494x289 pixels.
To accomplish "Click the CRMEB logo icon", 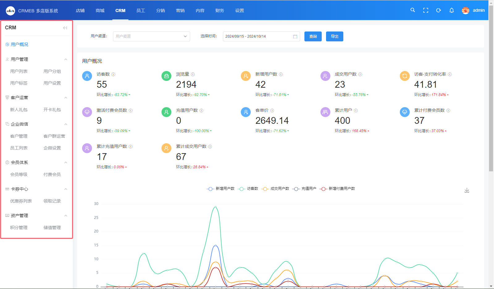I will [x=10, y=10].
